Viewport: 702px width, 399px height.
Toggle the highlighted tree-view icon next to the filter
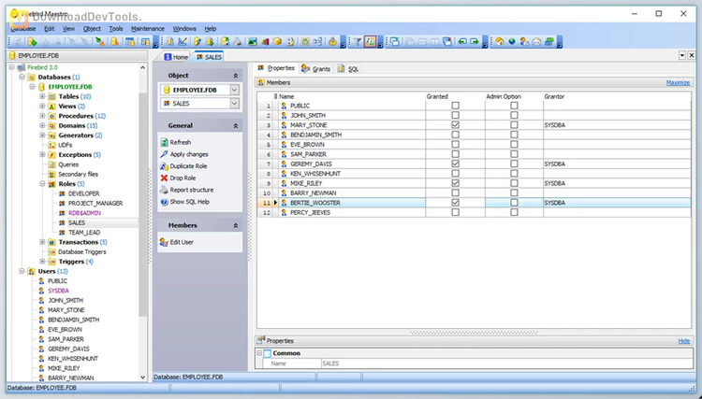[x=370, y=42]
